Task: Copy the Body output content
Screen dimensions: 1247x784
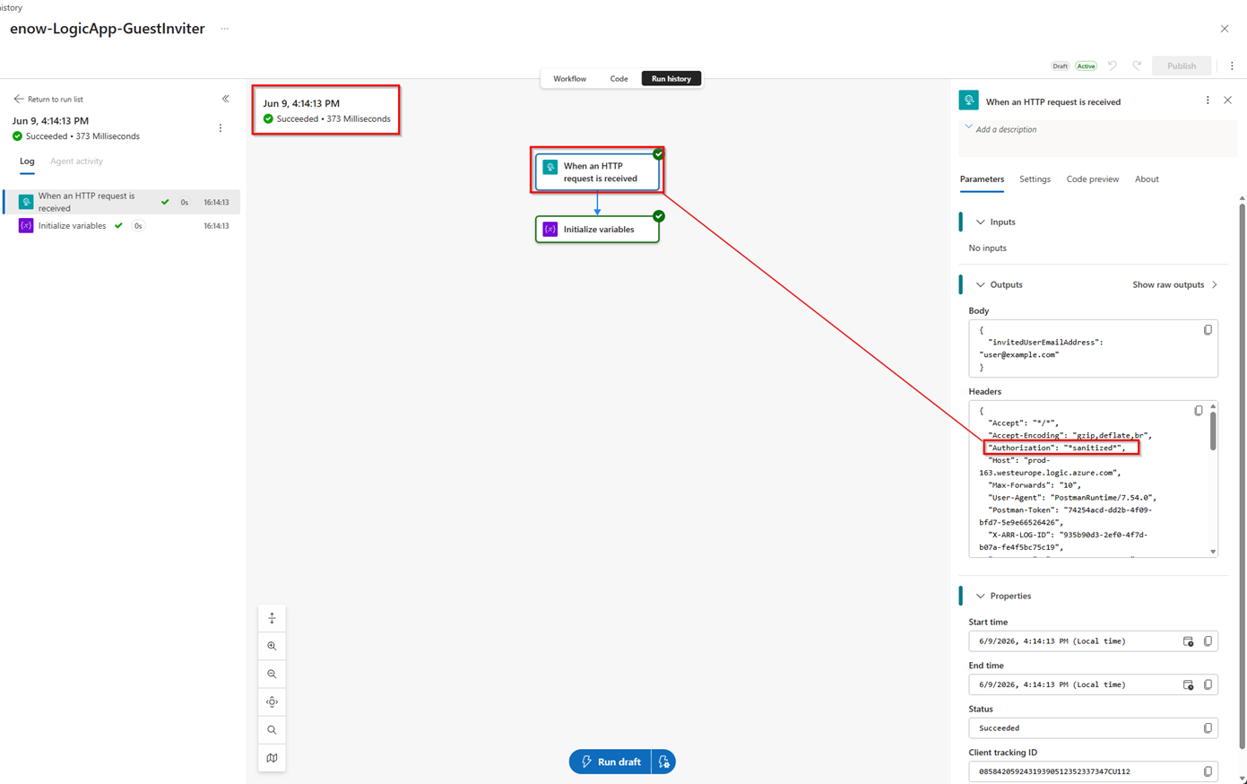Action: [x=1208, y=330]
